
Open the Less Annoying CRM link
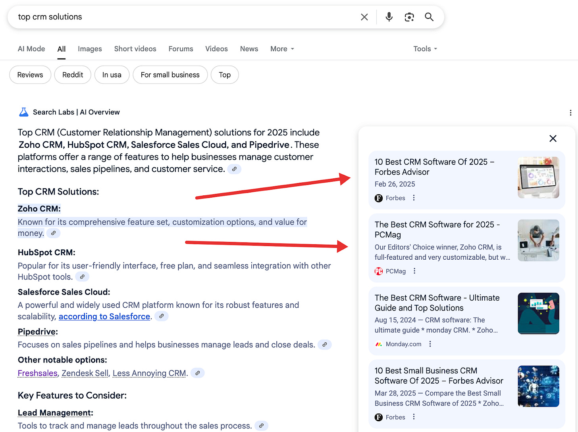coord(149,373)
